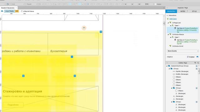
Task: Click the x position input field
Action: tap(129, 4)
